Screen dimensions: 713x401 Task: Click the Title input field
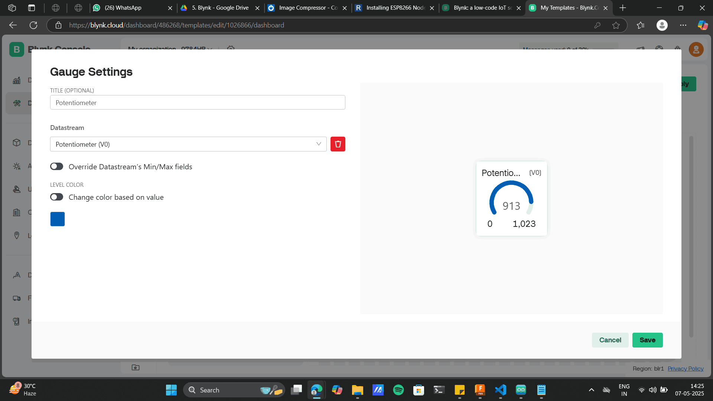pyautogui.click(x=198, y=102)
